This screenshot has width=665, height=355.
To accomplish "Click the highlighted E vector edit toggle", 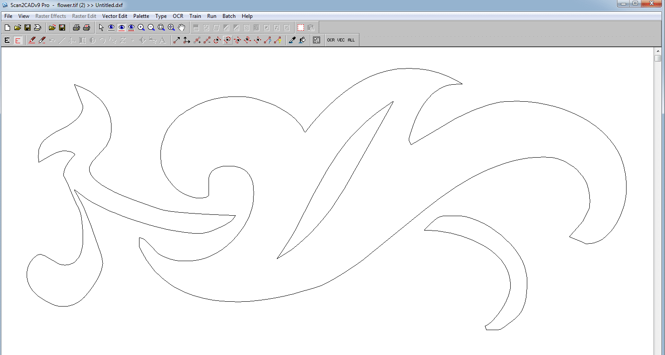I will [17, 40].
